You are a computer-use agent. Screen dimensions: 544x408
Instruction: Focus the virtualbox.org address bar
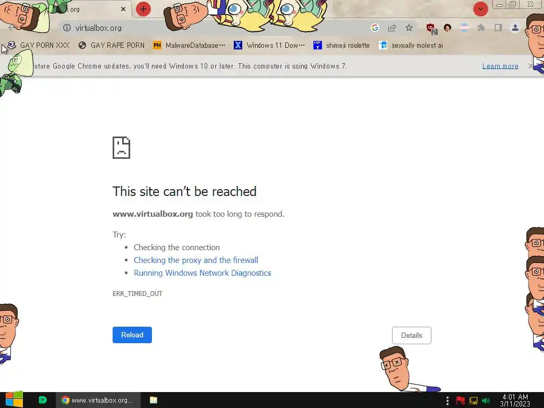tap(215, 28)
